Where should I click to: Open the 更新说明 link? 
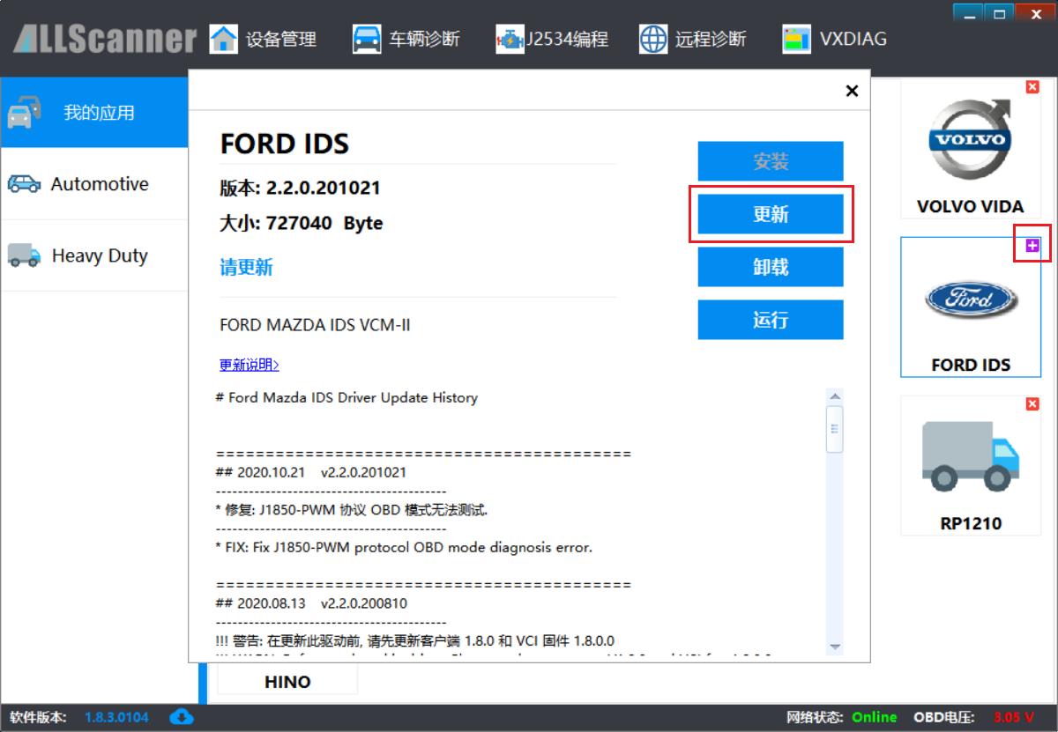[250, 365]
